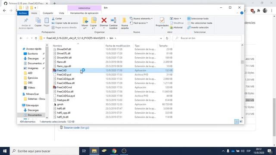Click No seleccionar nada
276x155 pixels.
coord(200,23)
